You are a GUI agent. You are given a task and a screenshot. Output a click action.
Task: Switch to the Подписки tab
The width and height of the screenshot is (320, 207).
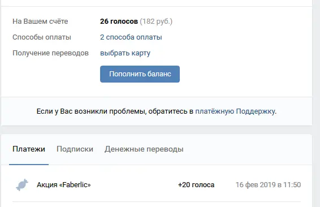click(75, 149)
